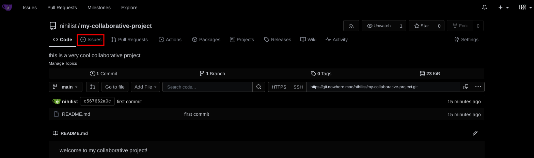The height and width of the screenshot is (158, 534).
Task: Star the my-collaborative-project repository
Action: pos(421,26)
